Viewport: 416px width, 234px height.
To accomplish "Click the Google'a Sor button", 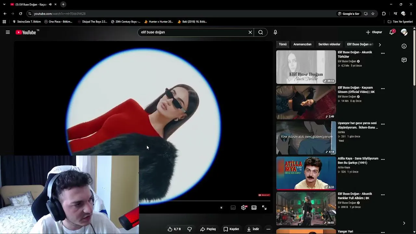I will [x=348, y=14].
